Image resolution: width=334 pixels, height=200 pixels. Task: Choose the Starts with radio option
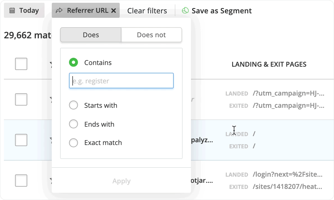73,105
